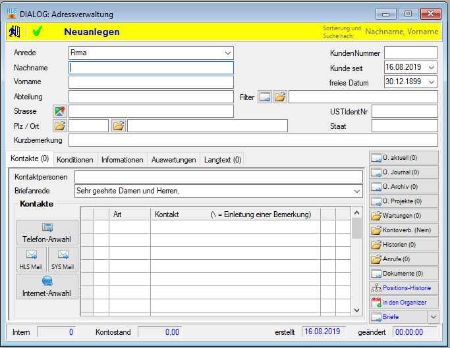Open the freies Datum date dropdown

[x=432, y=82]
